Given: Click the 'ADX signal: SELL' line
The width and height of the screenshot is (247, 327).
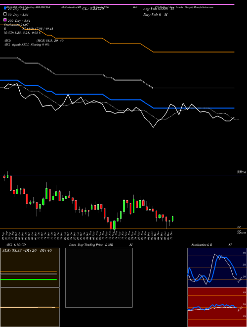Looking at the screenshot, I should (27, 45).
